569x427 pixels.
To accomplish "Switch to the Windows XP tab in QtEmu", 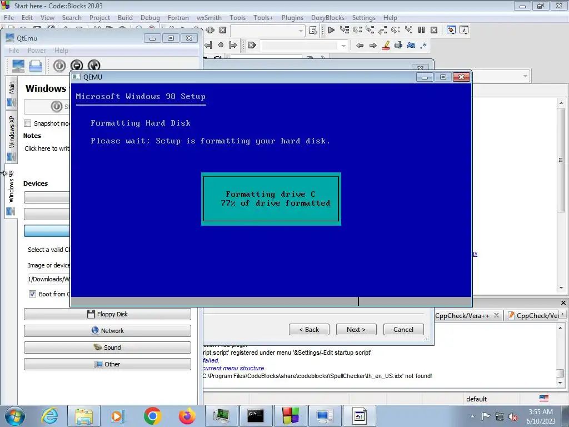I will [11, 137].
